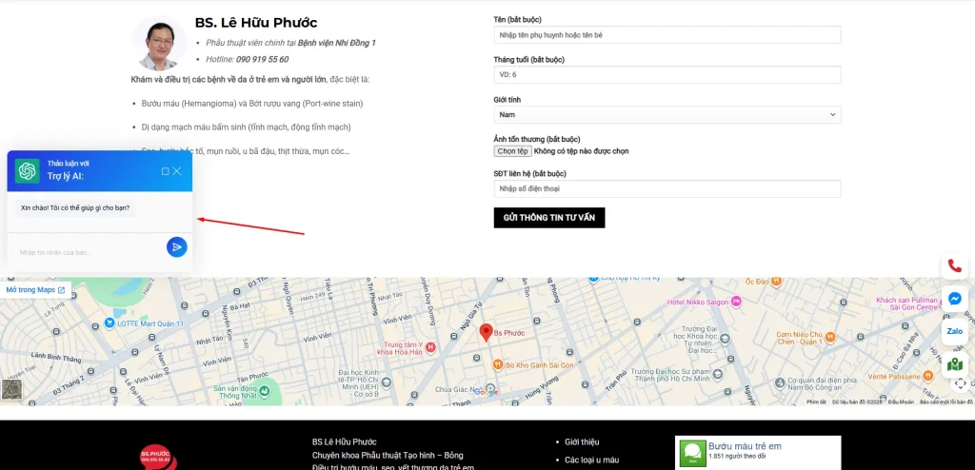Click Cơm Niêu Chú Chen restaurant marker
Viewport: 975px width, 470px height.
point(831,337)
